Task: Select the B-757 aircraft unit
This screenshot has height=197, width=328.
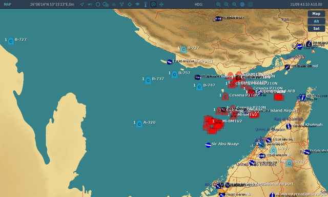Action: pos(174,74)
